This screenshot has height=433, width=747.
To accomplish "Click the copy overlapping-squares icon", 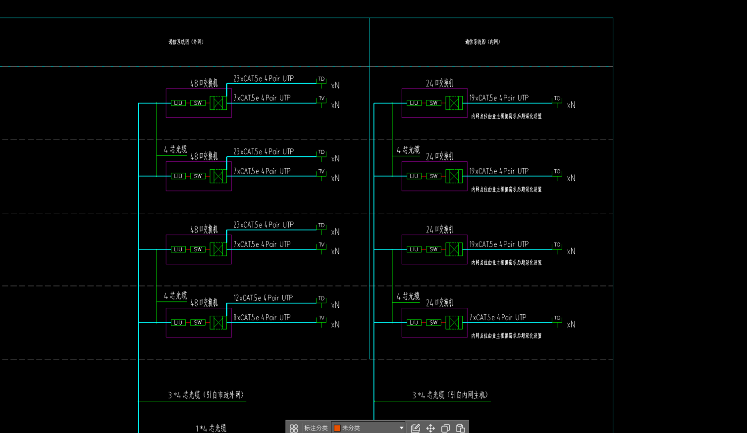I will 445,428.
